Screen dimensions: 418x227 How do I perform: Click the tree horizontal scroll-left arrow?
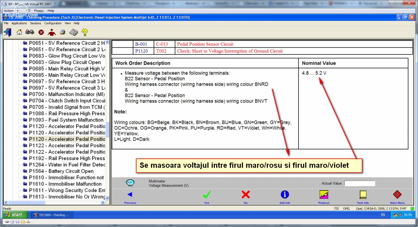click(6, 203)
